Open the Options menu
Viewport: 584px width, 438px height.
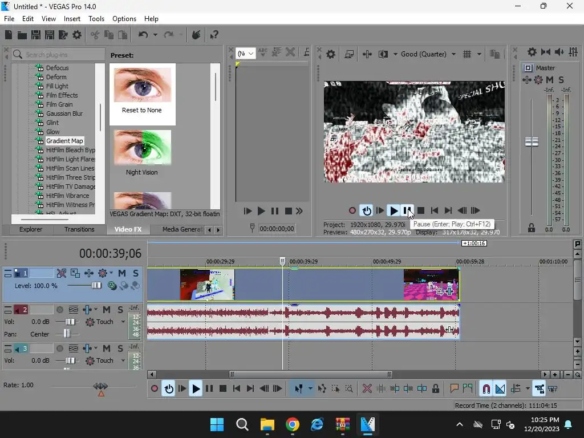(124, 19)
